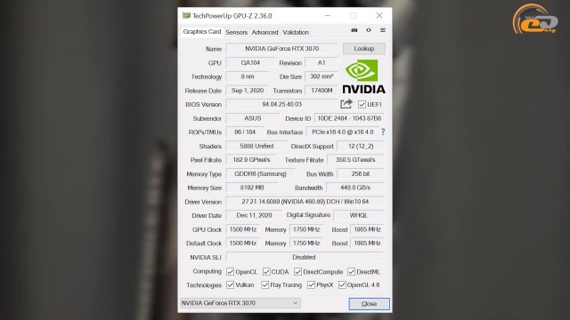Click the GPU field GA104

(x=250, y=63)
